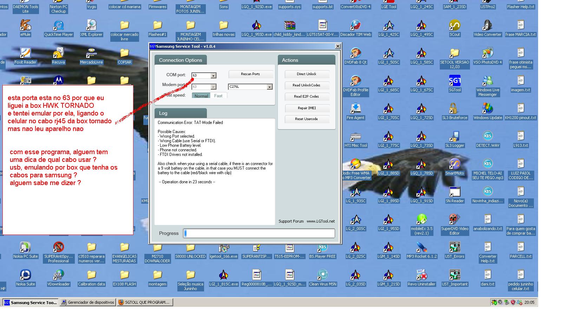562x316 pixels.
Task: Switch to Samsung Service Tool taskbar button
Action: (31, 302)
